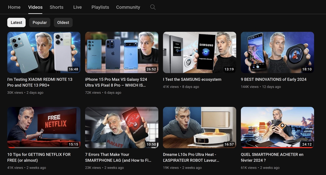Switch to the Shorts tab

tap(56, 7)
